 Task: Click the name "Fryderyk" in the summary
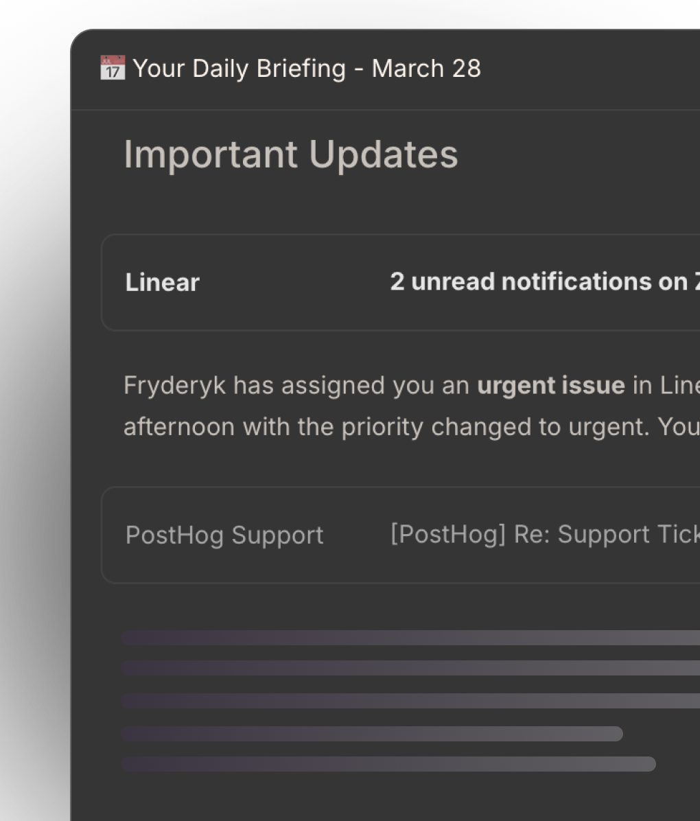[x=174, y=386]
